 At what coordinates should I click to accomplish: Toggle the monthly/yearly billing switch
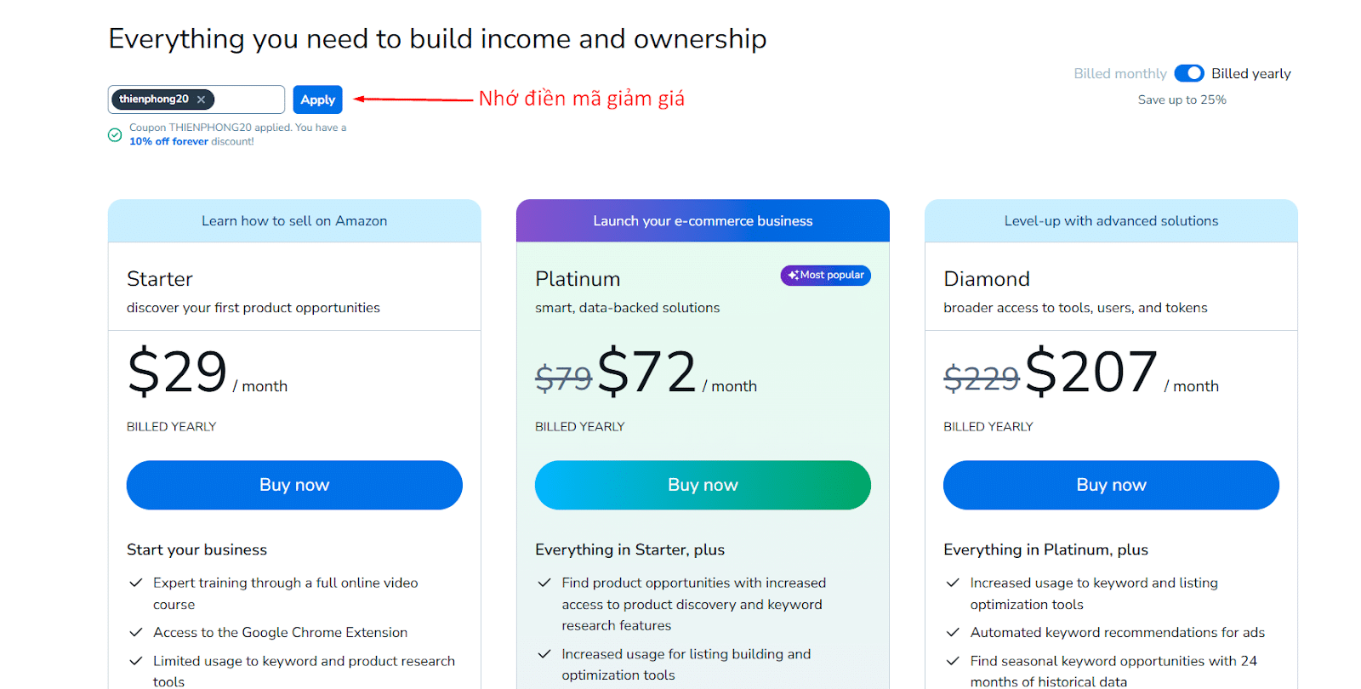(1189, 73)
